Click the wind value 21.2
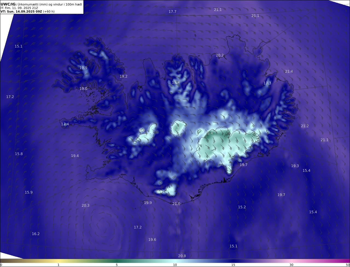 (x=305, y=126)
